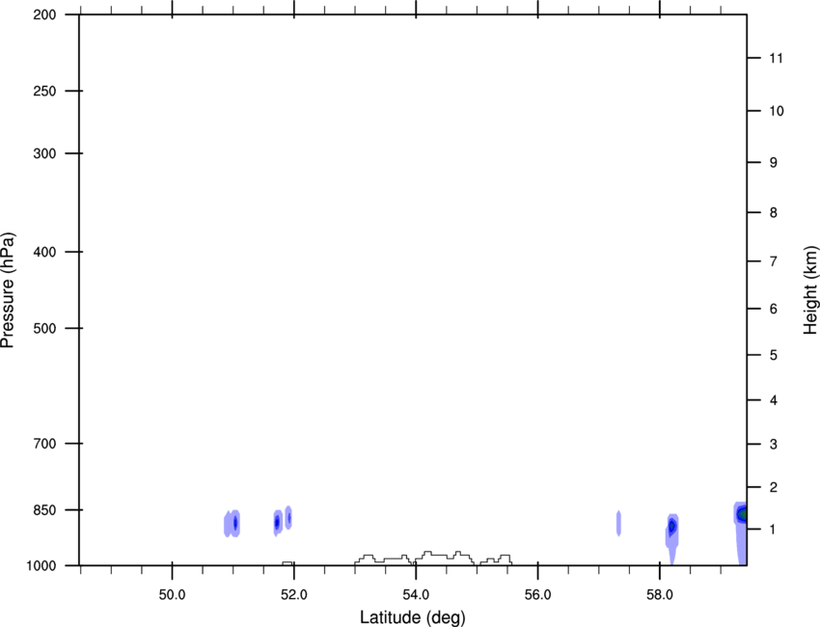Click the 4 km height label
The image size is (820, 627).
(x=773, y=400)
